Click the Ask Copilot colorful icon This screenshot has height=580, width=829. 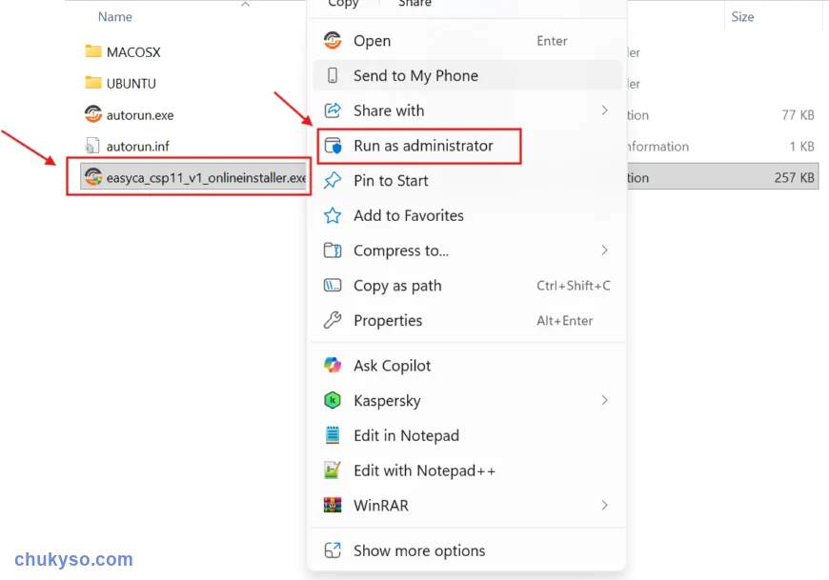click(333, 365)
